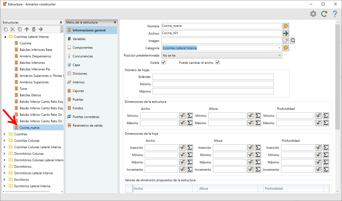This screenshot has height=201, width=342.
Task: Expand the Cozinhas Colunas folder
Action: [x=5, y=140]
